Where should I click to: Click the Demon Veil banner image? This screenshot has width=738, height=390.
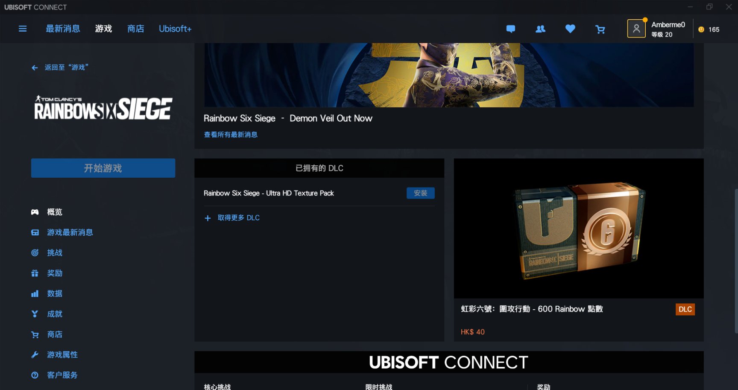point(449,75)
